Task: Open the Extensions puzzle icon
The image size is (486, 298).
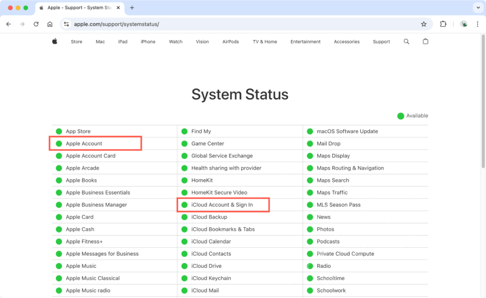Action: coord(443,24)
